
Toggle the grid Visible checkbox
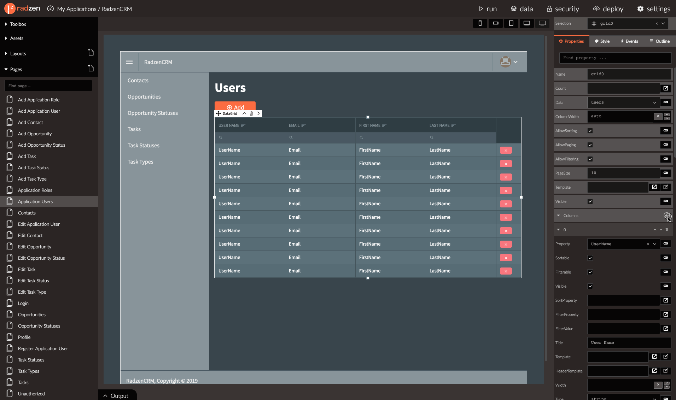click(590, 201)
